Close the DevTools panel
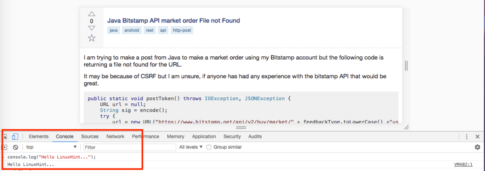The width and height of the screenshot is (485, 171). tap(477, 137)
